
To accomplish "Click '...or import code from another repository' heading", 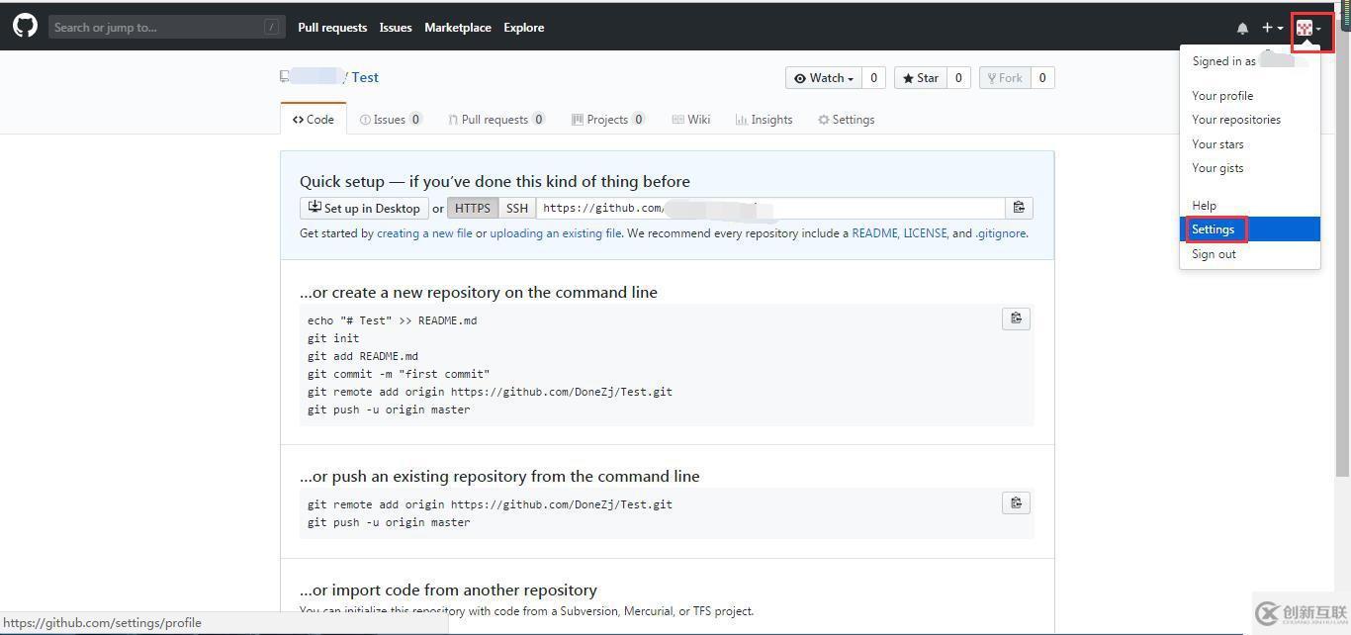I will 448,590.
